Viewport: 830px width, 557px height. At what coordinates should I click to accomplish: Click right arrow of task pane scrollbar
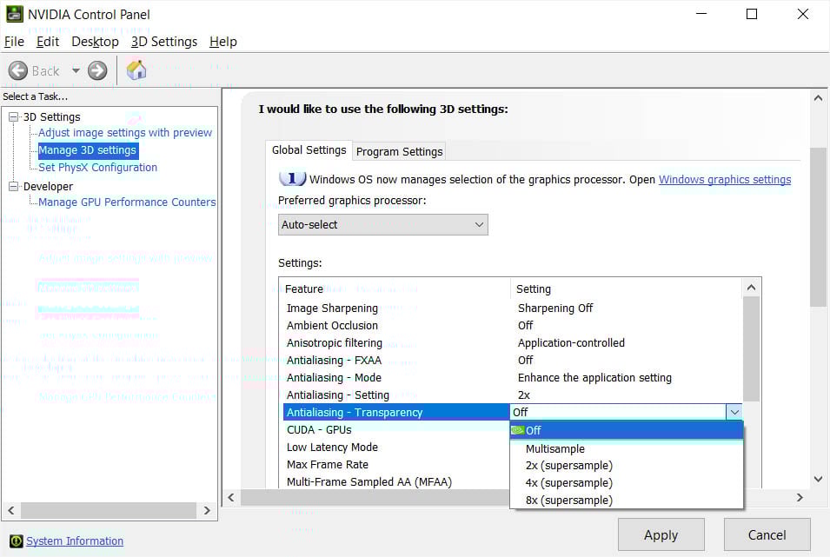(207, 510)
